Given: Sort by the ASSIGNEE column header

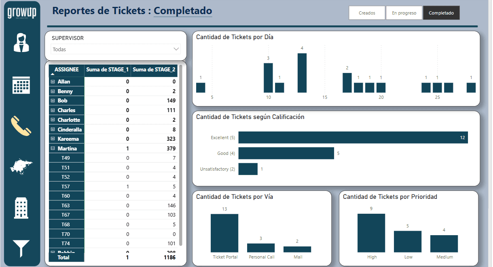Looking at the screenshot, I should tap(66, 70).
